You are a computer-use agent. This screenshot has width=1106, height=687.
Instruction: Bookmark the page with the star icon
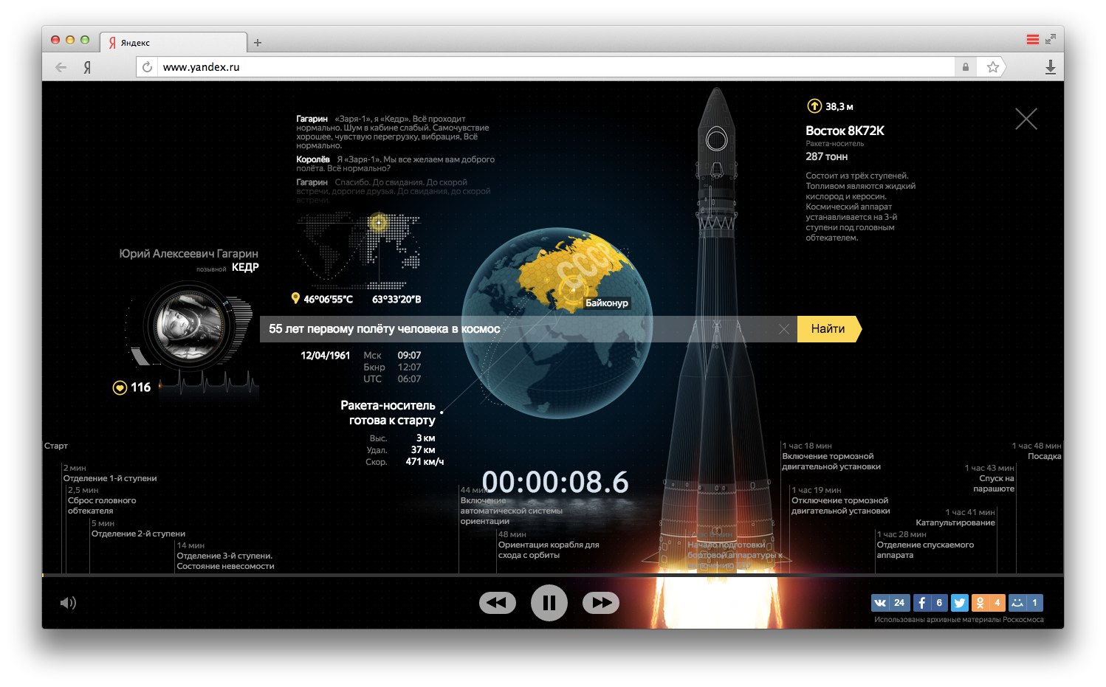click(993, 67)
